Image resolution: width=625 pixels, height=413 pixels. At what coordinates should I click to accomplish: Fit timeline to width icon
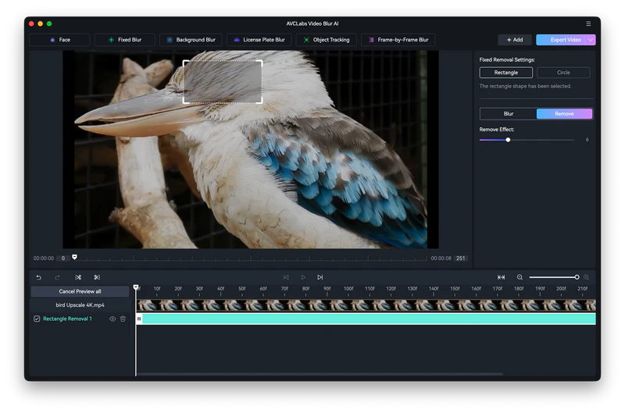(x=501, y=278)
